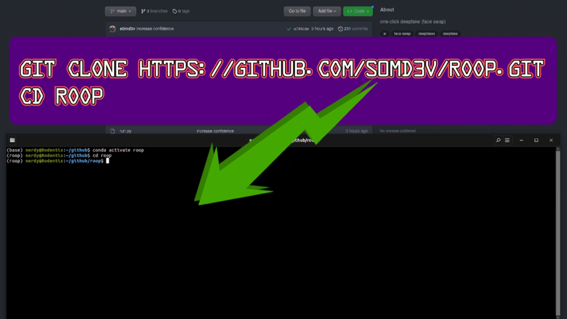Open the s0md3v username link
Image resolution: width=567 pixels, height=319 pixels.
127,29
